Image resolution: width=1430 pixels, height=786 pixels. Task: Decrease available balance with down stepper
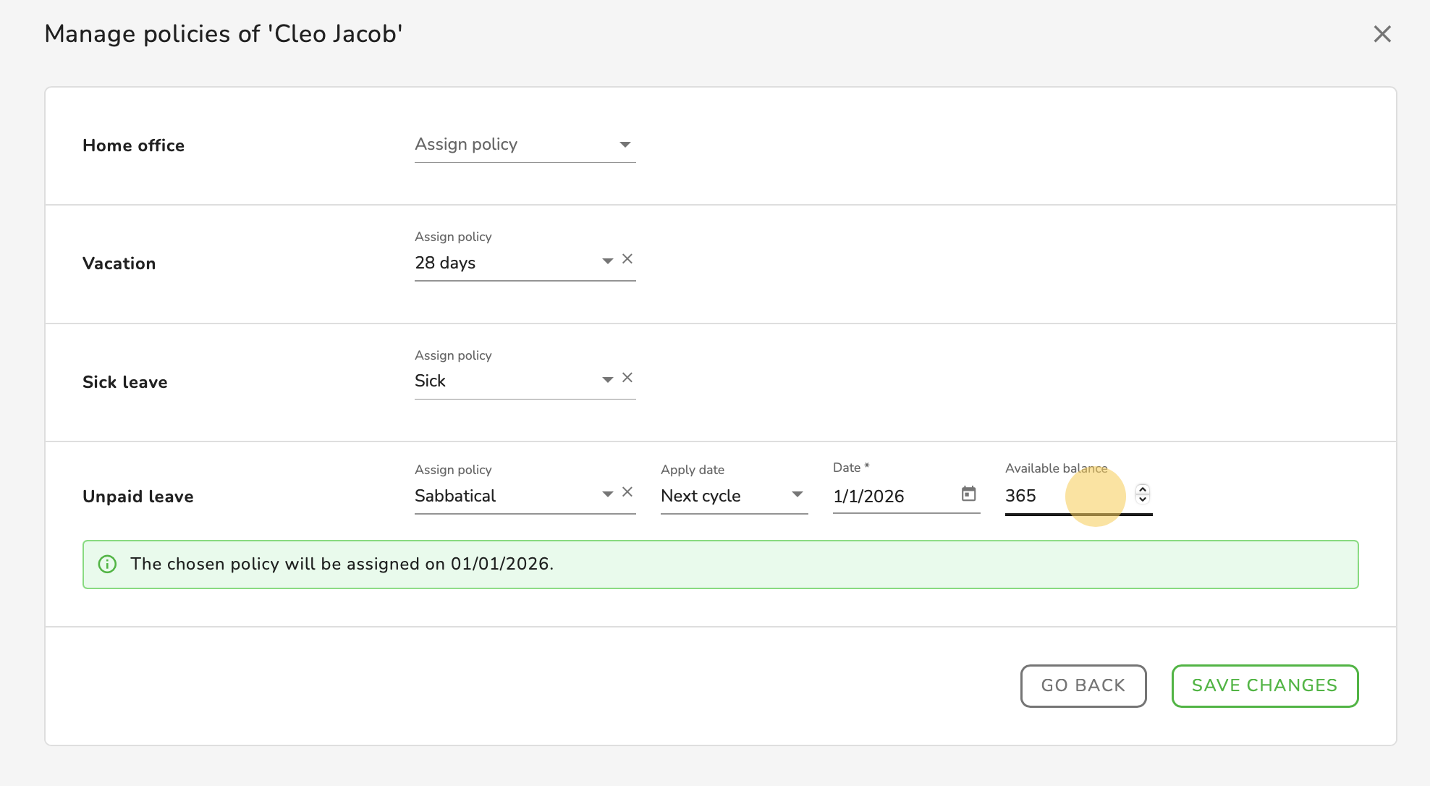pos(1143,499)
